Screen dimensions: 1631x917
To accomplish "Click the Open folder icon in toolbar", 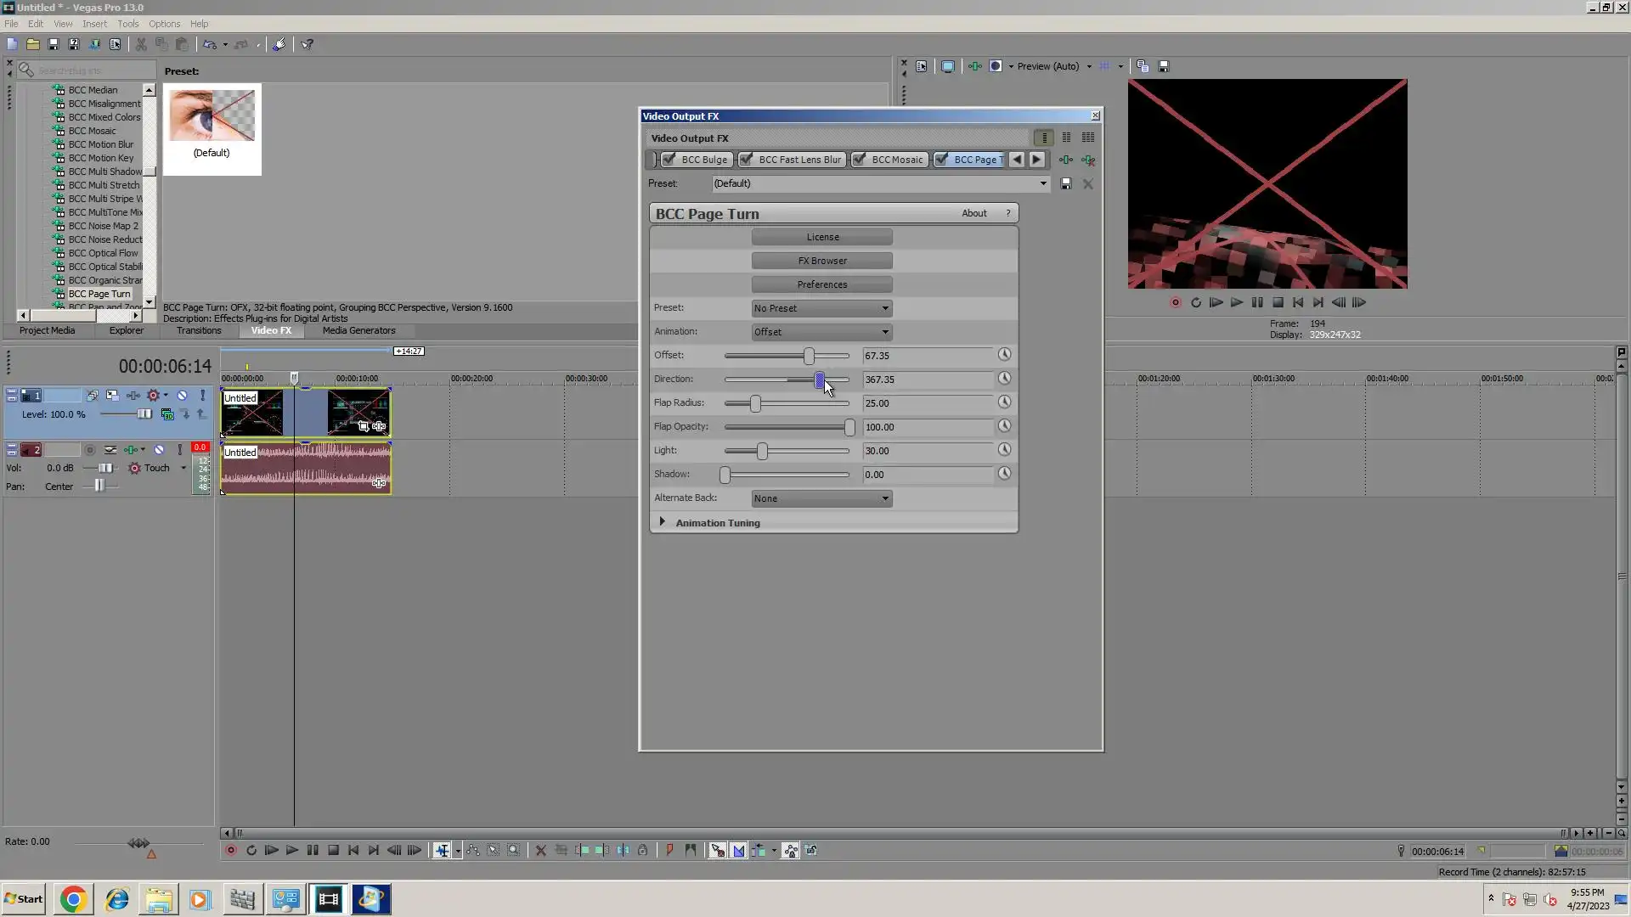I will coord(32,44).
